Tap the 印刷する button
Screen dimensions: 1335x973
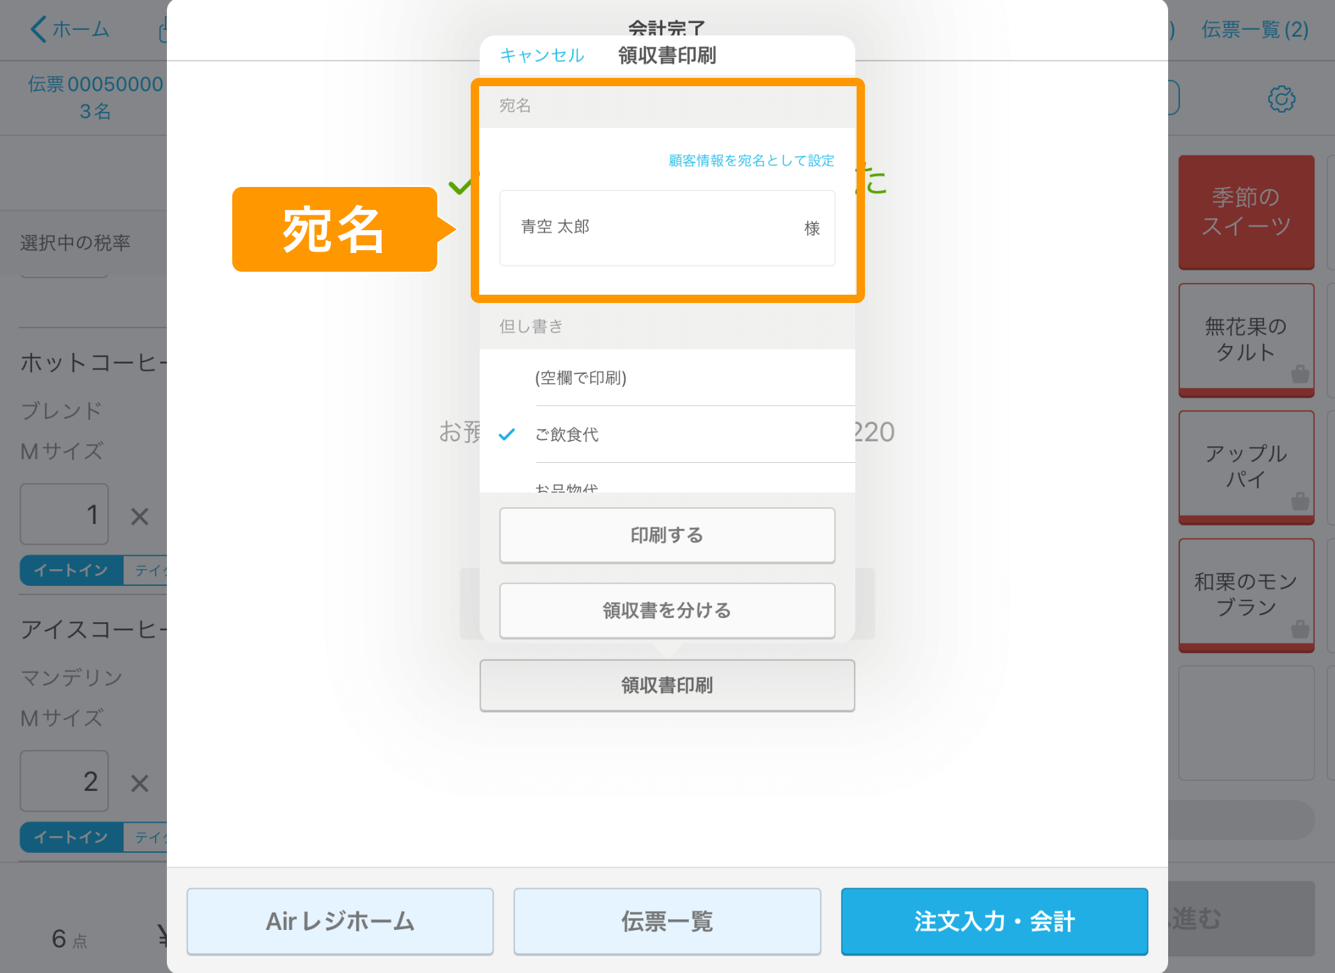coord(667,535)
